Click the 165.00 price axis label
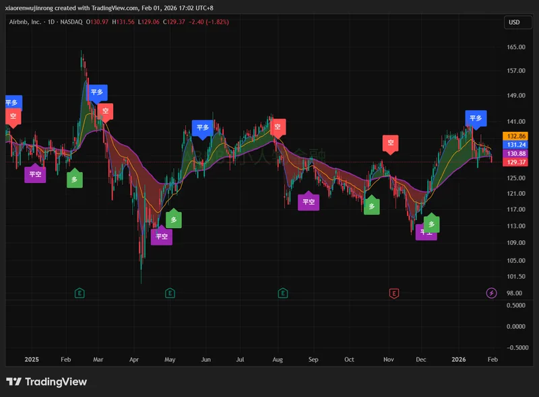 tap(516, 47)
